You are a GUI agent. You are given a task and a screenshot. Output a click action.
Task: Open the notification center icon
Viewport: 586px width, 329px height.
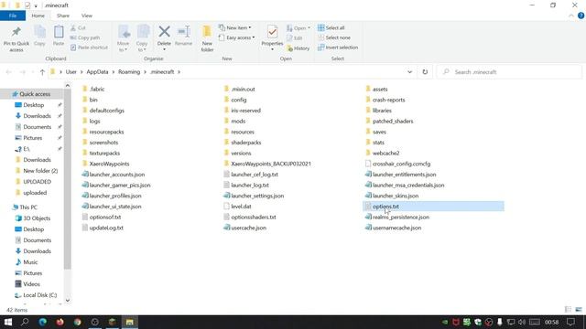(x=570, y=322)
